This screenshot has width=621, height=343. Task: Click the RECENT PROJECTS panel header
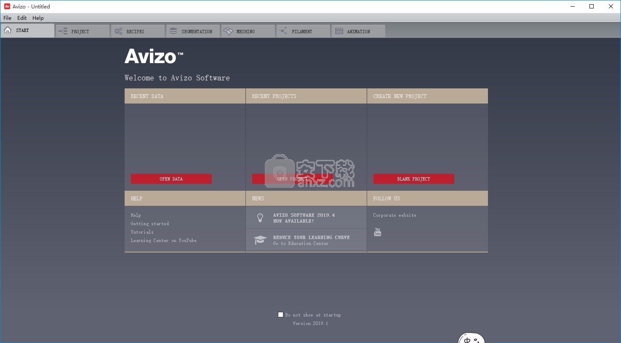click(x=306, y=96)
